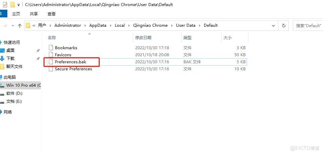The image size is (323, 154).
Task: Select the Preferences.bak file
Action: [x=70, y=62]
